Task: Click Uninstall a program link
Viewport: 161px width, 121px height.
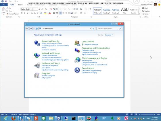Action: 48,76
